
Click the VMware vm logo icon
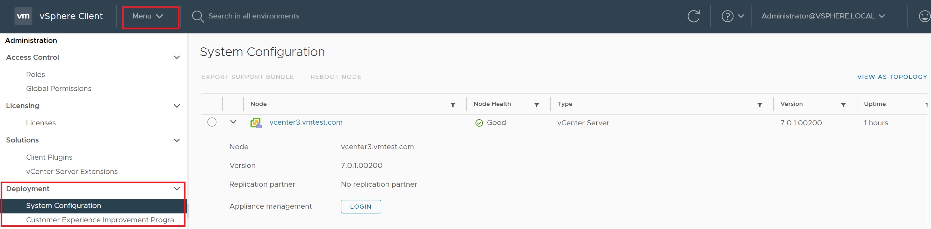[x=23, y=16]
